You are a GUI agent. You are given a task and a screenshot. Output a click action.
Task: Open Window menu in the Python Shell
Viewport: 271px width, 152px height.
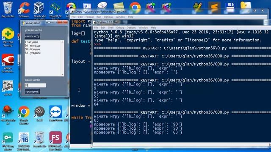click(143, 27)
